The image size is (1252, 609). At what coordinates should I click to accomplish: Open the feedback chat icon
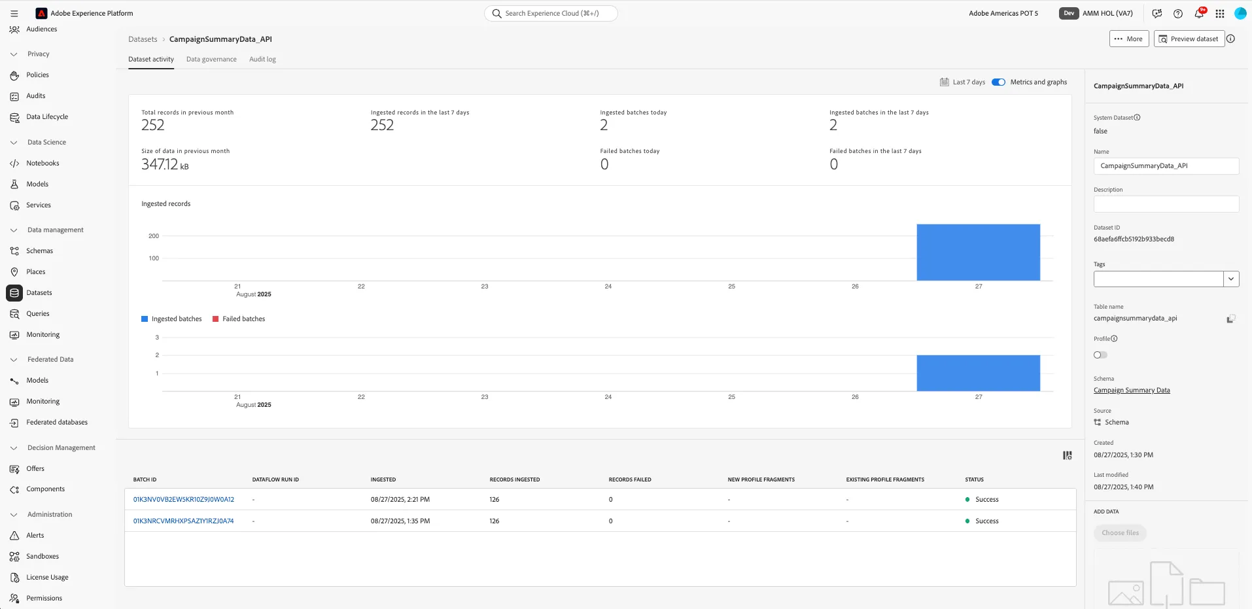(1157, 13)
